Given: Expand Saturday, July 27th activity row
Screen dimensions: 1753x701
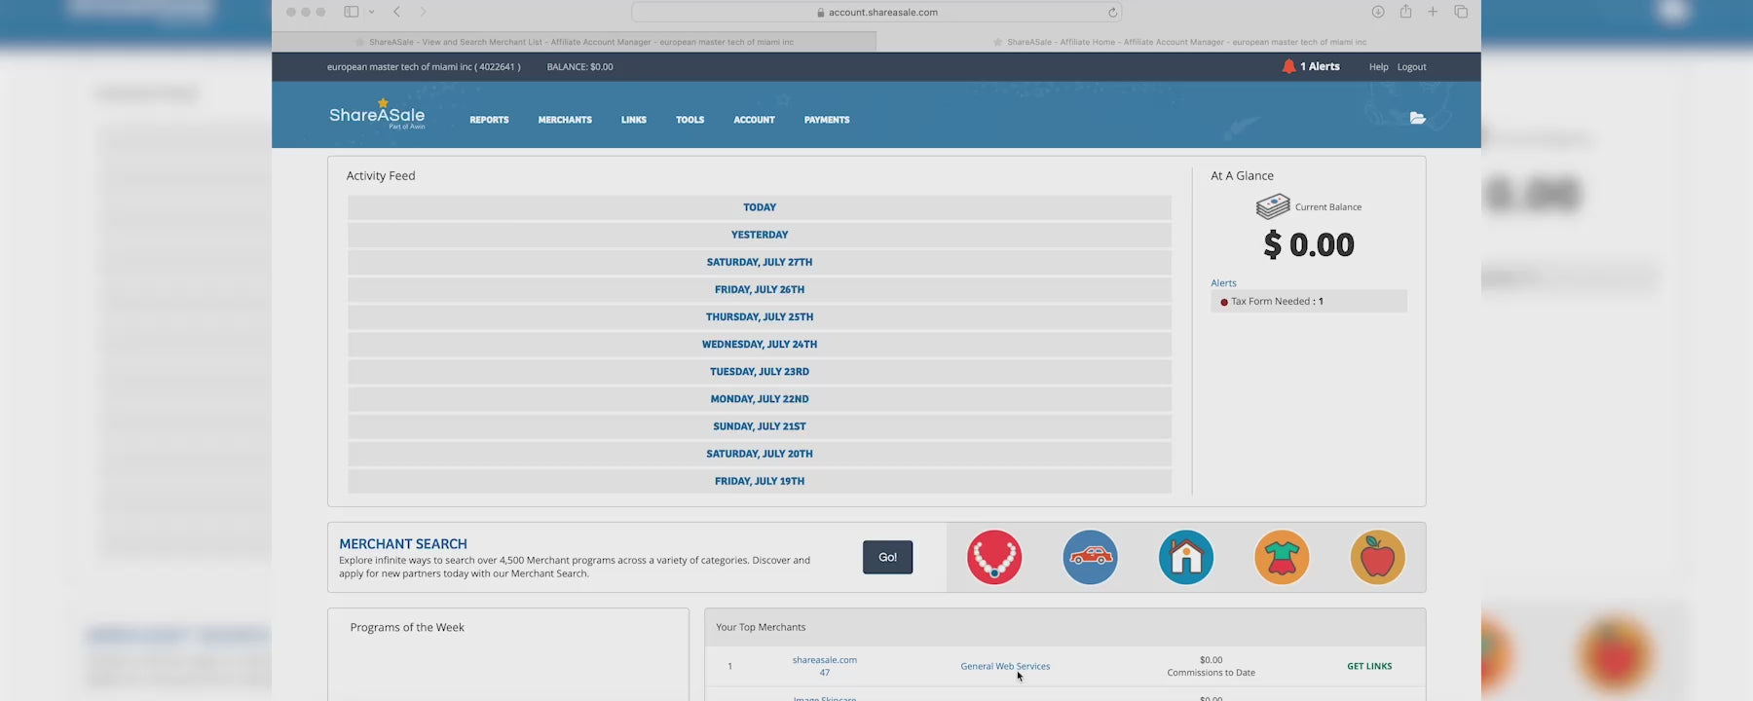Looking at the screenshot, I should click(760, 262).
